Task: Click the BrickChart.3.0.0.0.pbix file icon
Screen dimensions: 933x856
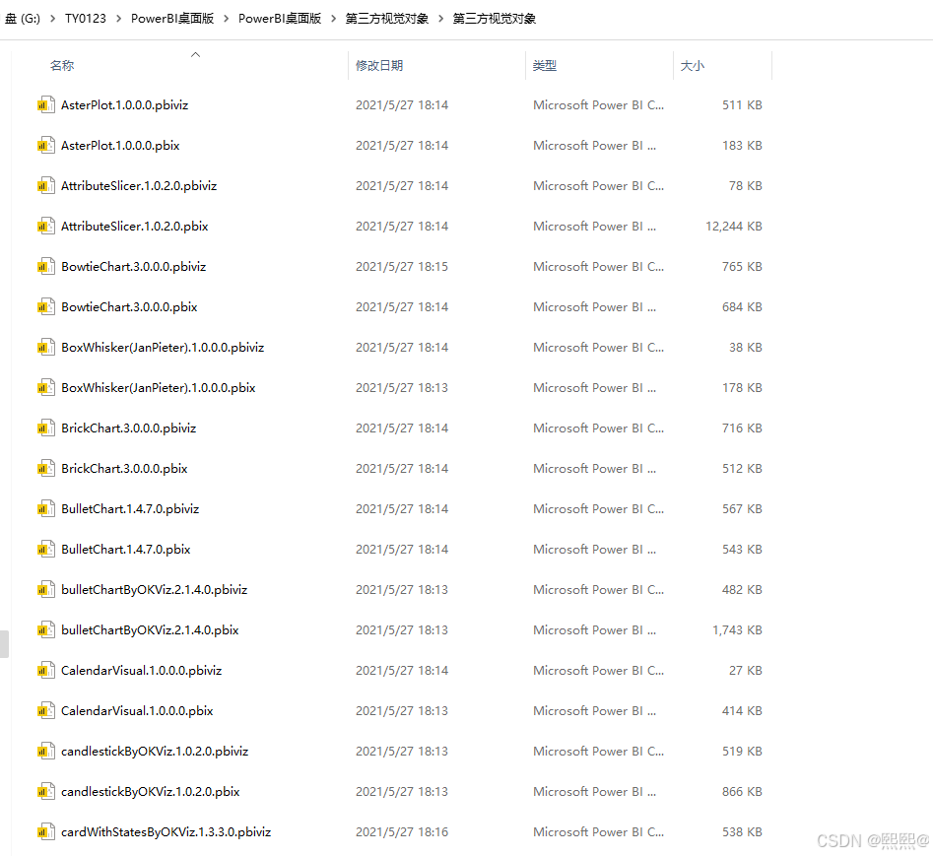Action: coord(46,469)
